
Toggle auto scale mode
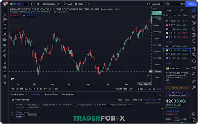[159, 89]
